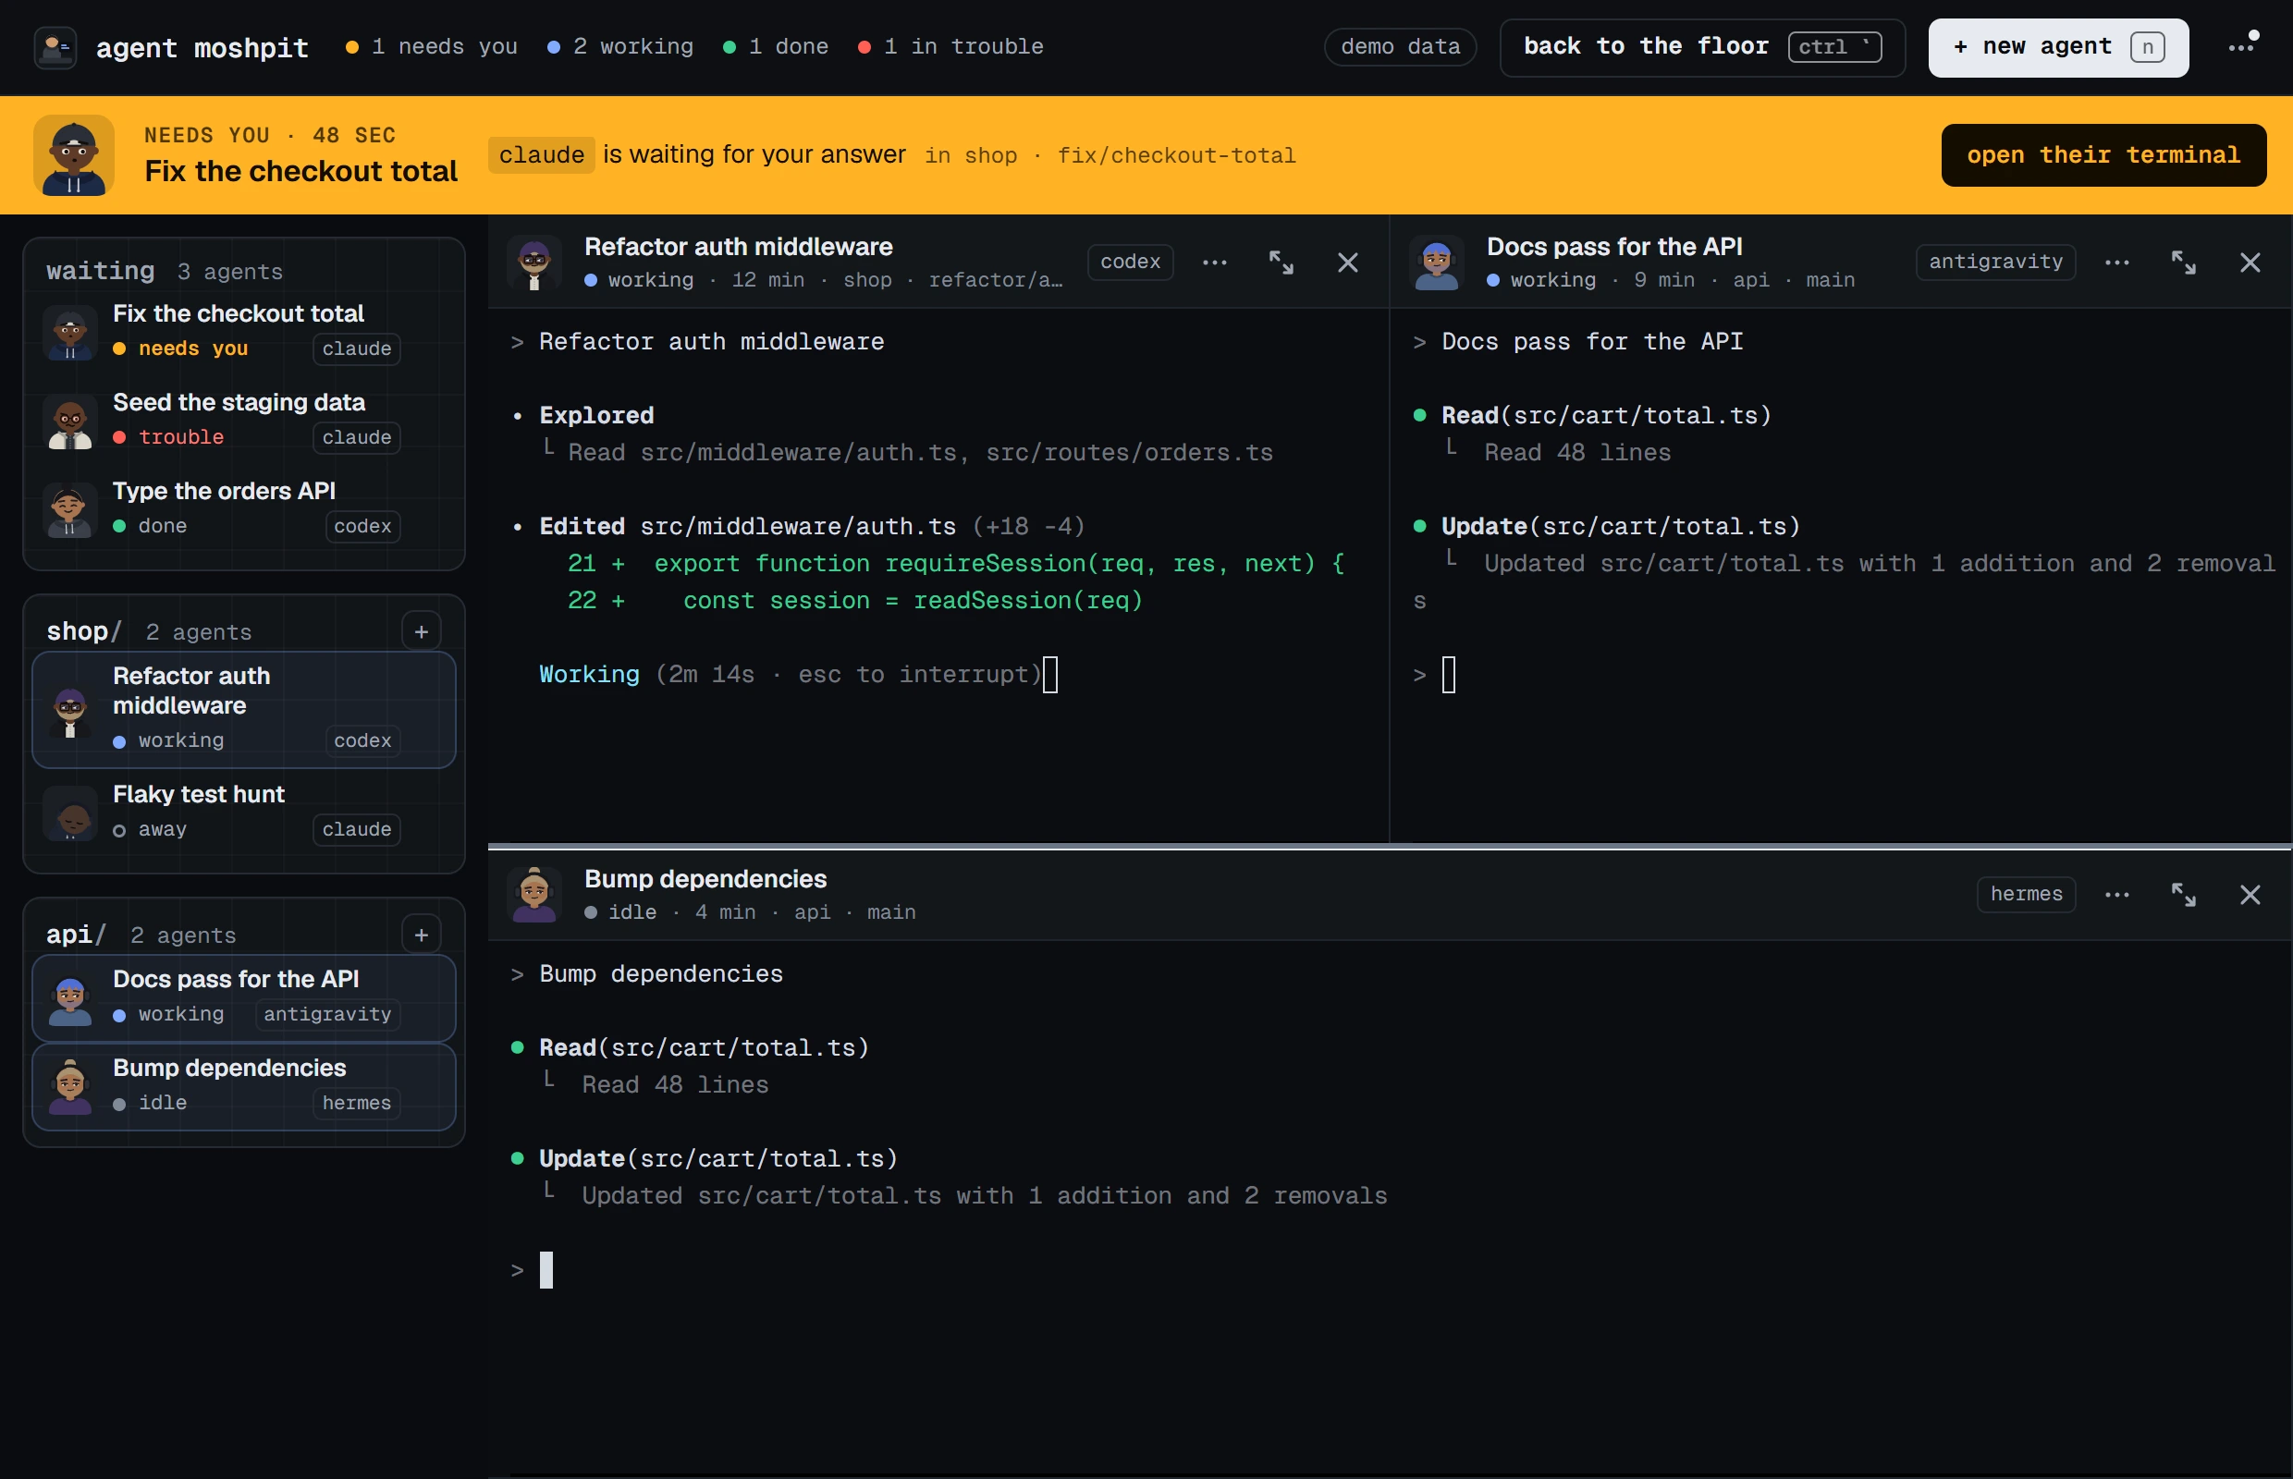The height and width of the screenshot is (1479, 2293).
Task: Click the hermes tag in Bump dependencies header
Action: point(2026,894)
